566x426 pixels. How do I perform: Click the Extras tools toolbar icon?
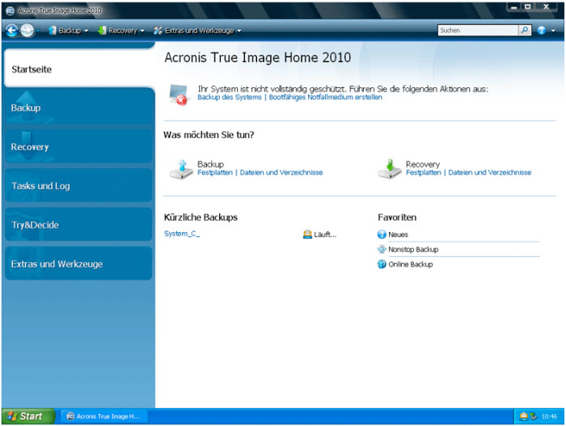point(158,31)
